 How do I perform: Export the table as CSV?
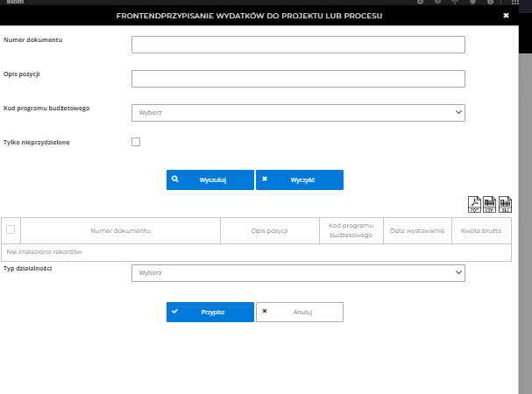(490, 205)
